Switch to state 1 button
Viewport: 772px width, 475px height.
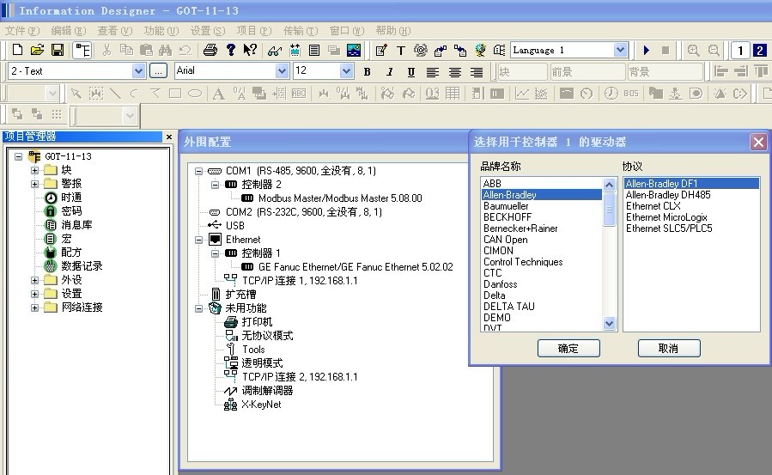(740, 50)
